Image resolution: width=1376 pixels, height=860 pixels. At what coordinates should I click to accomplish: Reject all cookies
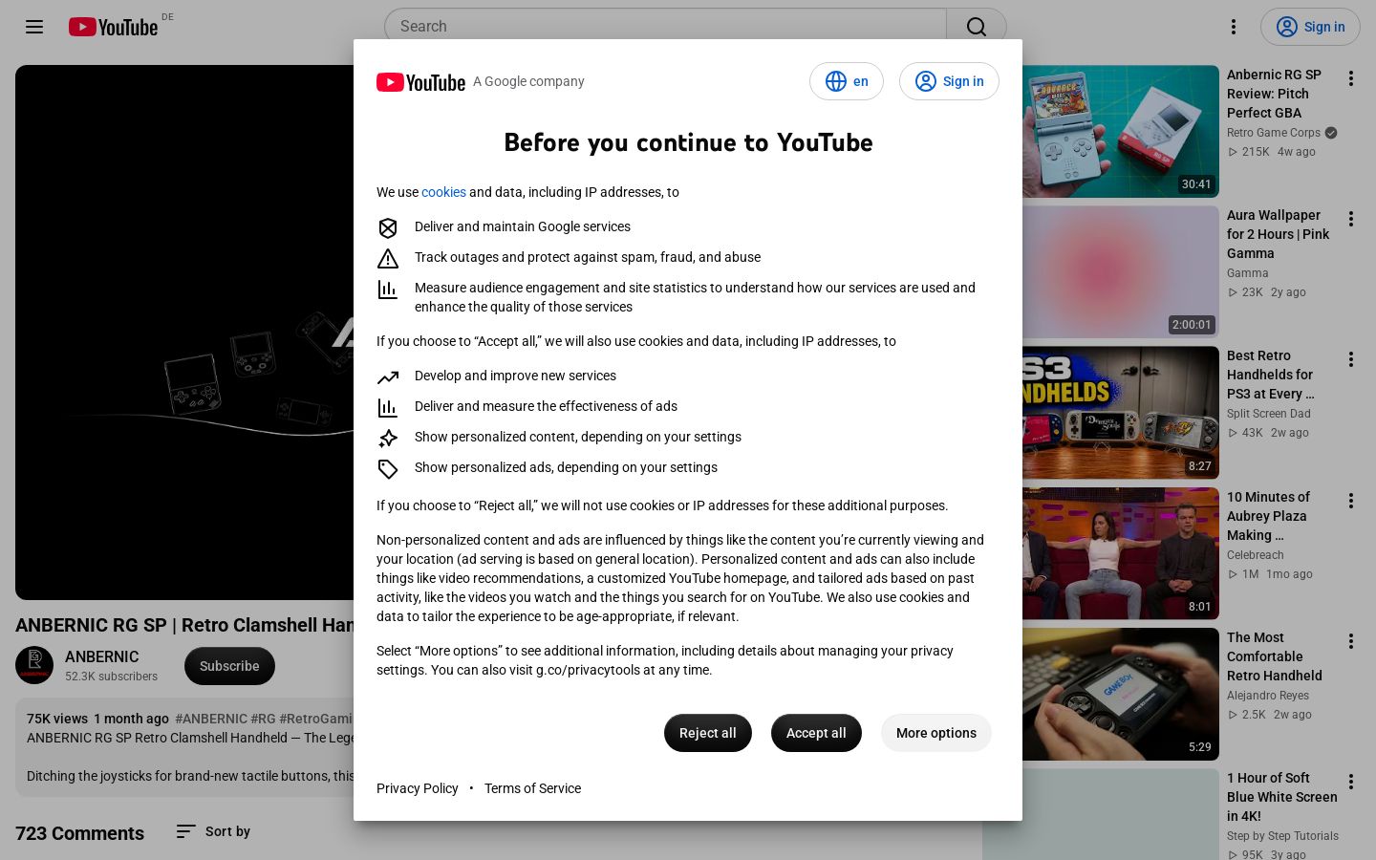pos(708,733)
